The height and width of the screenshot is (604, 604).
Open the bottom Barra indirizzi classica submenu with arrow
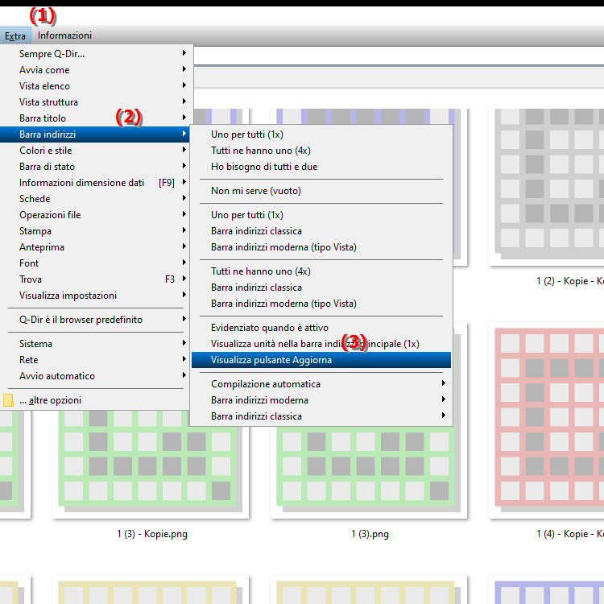[321, 416]
